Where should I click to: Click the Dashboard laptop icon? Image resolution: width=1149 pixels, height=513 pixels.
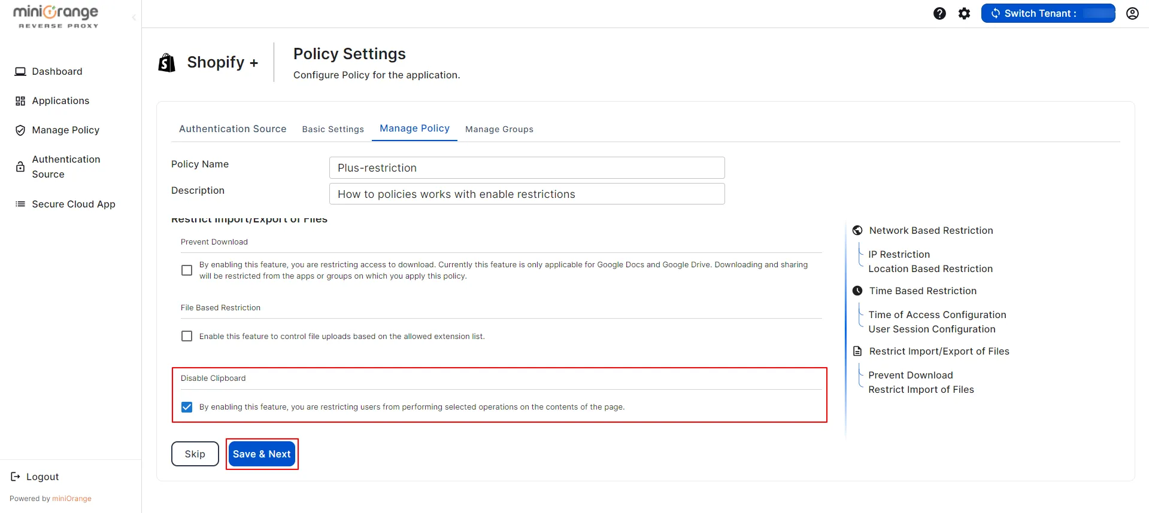[x=20, y=72]
